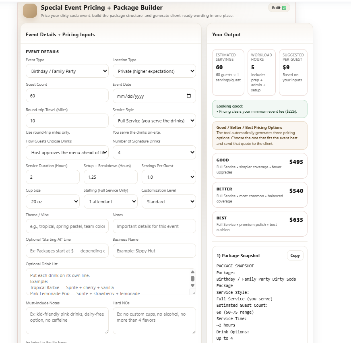Image resolution: width=351 pixels, height=343 pixels.
Task: Open the Event Date calendar picker icon
Action: tap(189, 96)
